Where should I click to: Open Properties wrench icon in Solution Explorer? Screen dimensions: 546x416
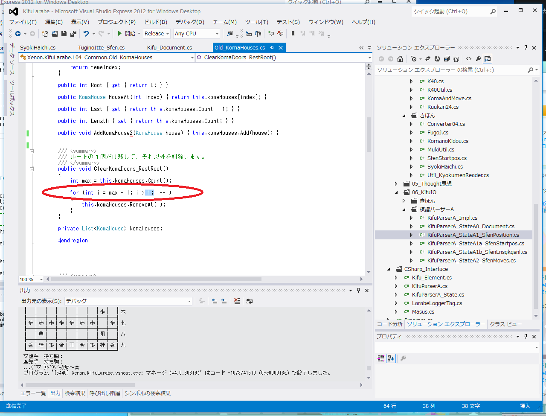coord(478,59)
